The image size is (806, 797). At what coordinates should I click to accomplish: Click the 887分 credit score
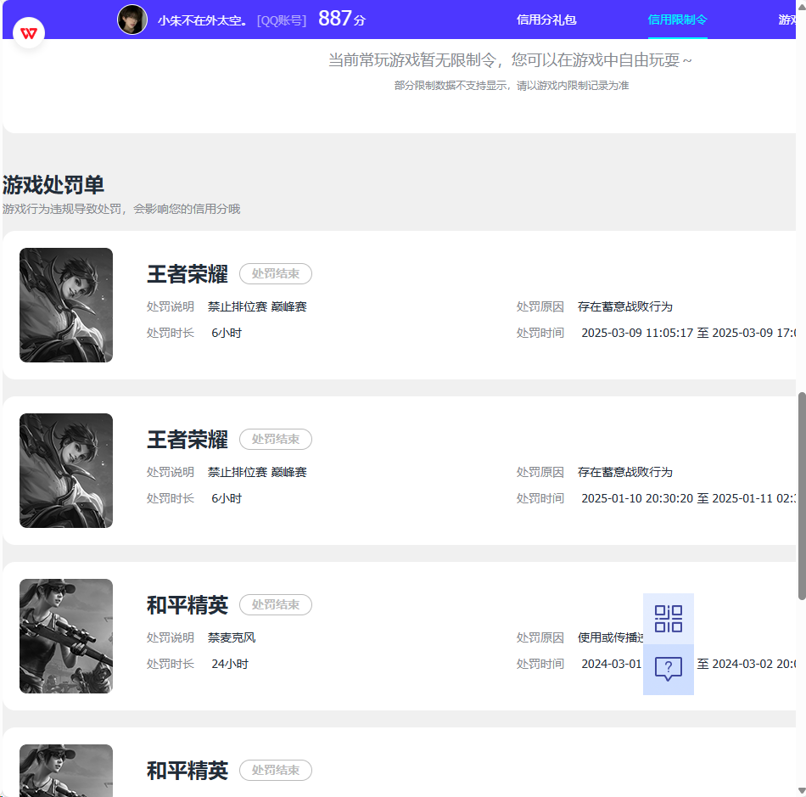[342, 19]
